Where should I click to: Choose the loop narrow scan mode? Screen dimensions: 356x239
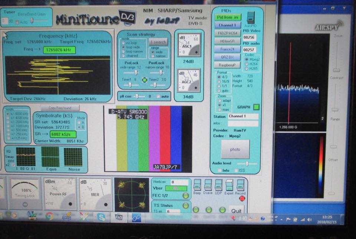click(x=123, y=51)
